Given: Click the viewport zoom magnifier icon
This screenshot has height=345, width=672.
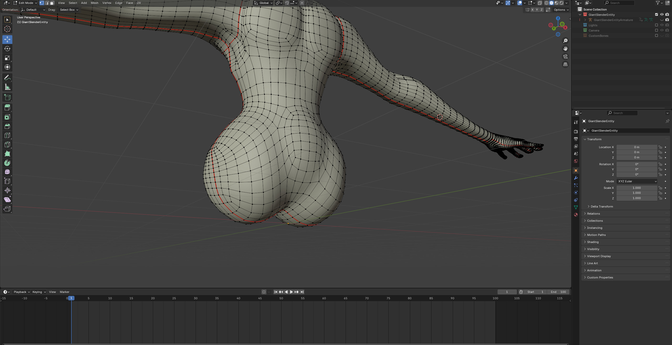Looking at the screenshot, I should coord(565,41).
